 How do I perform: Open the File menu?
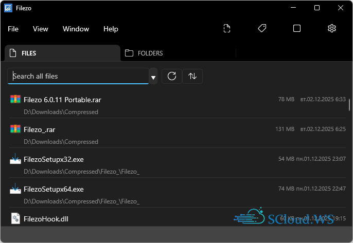13,29
